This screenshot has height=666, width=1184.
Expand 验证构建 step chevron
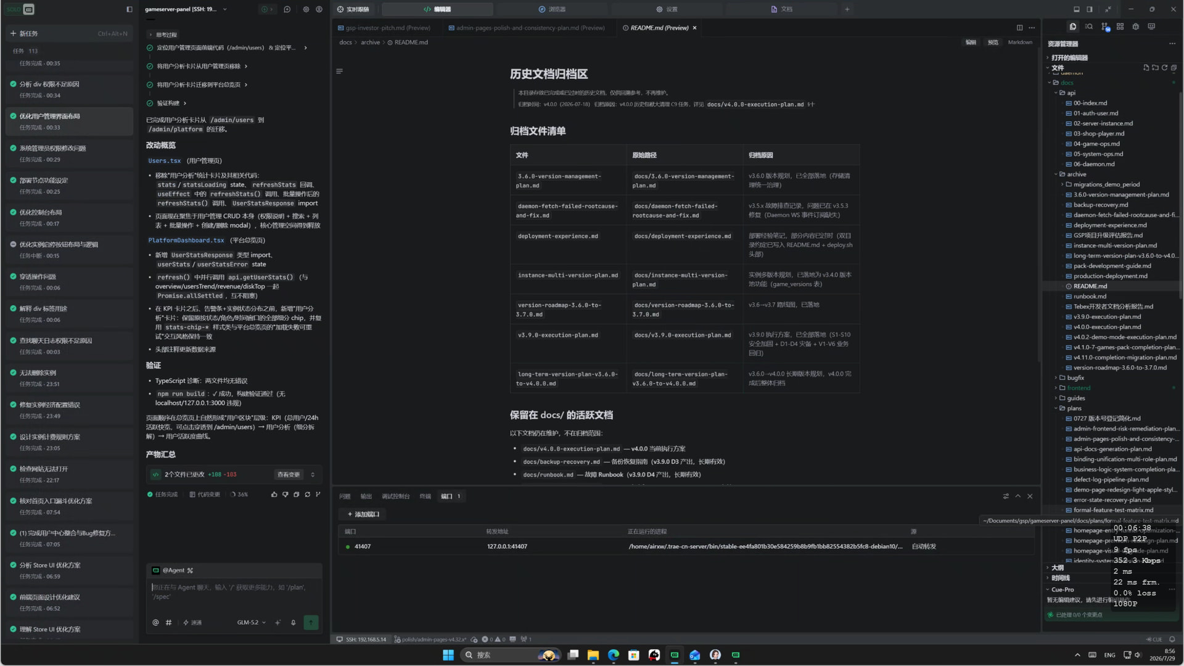tap(184, 103)
